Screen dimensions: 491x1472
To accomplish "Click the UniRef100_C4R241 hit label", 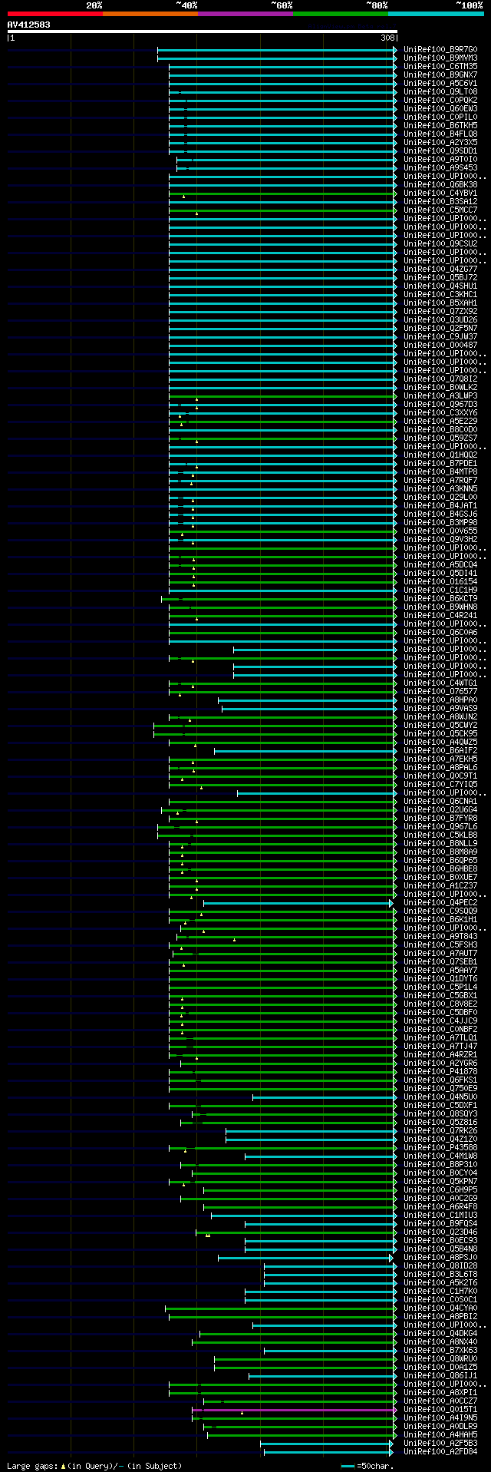I will click(x=440, y=615).
